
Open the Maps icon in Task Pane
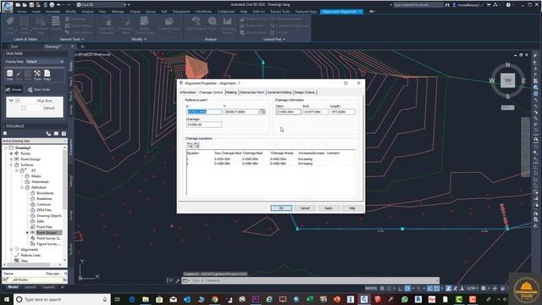[47, 75]
